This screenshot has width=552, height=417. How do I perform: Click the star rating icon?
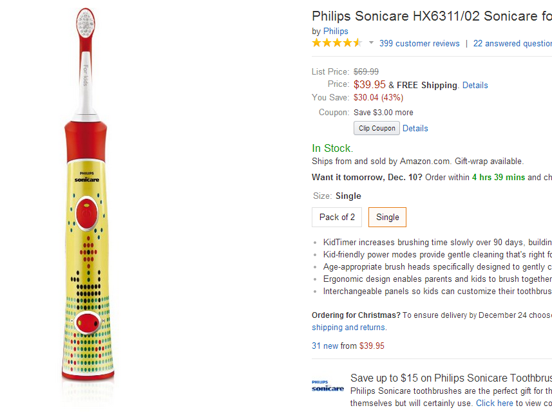tap(337, 43)
